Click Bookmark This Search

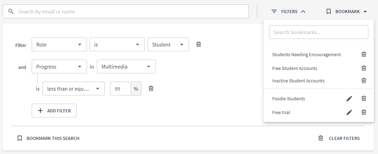[48, 138]
